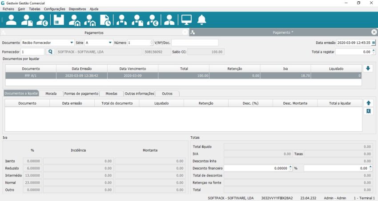Click the V/Nº/Doc. input field
The image size is (378, 201).
(195, 43)
